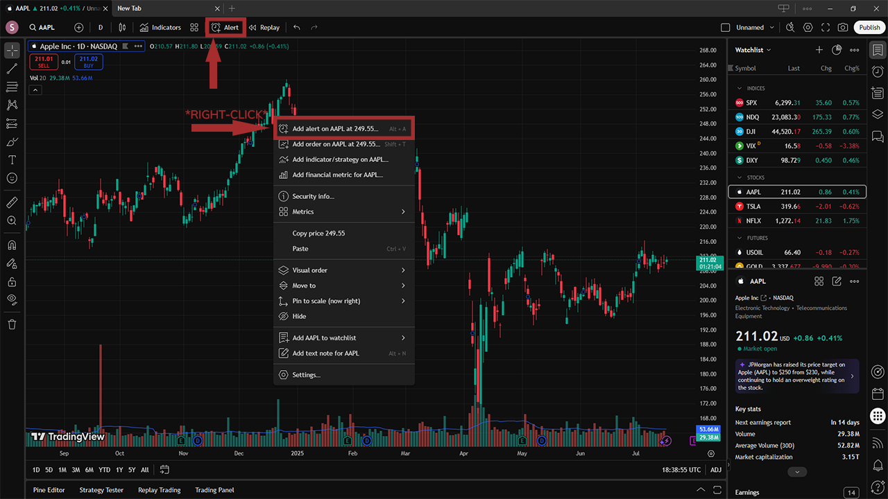Open the Unnamed layout dropdown
Viewport: 888px width, 499px height.
tap(754, 28)
